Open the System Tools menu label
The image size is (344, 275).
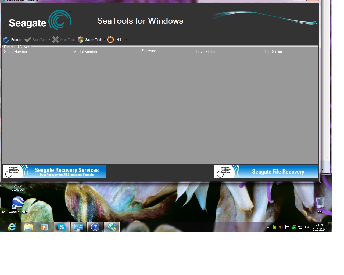94,40
